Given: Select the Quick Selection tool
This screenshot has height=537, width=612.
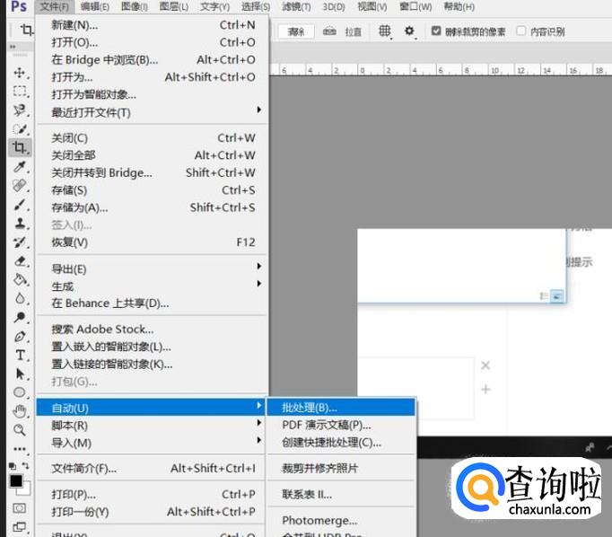Looking at the screenshot, I should point(20,129).
